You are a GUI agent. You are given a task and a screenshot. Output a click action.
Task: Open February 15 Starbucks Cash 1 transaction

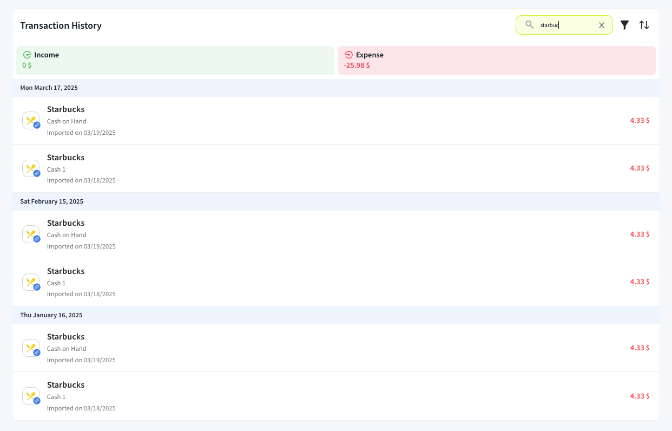pyautogui.click(x=336, y=282)
